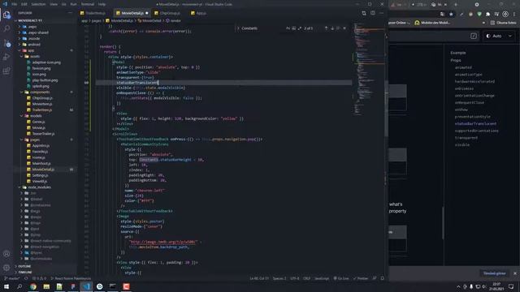The height and width of the screenshot is (292, 520).
Task: Open the Run and Debug view
Action: pos(6,57)
